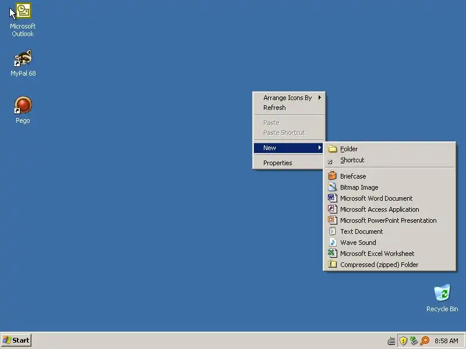The height and width of the screenshot is (349, 466).
Task: Click the Shortcut arrow icon in submenu
Action: coord(330,162)
